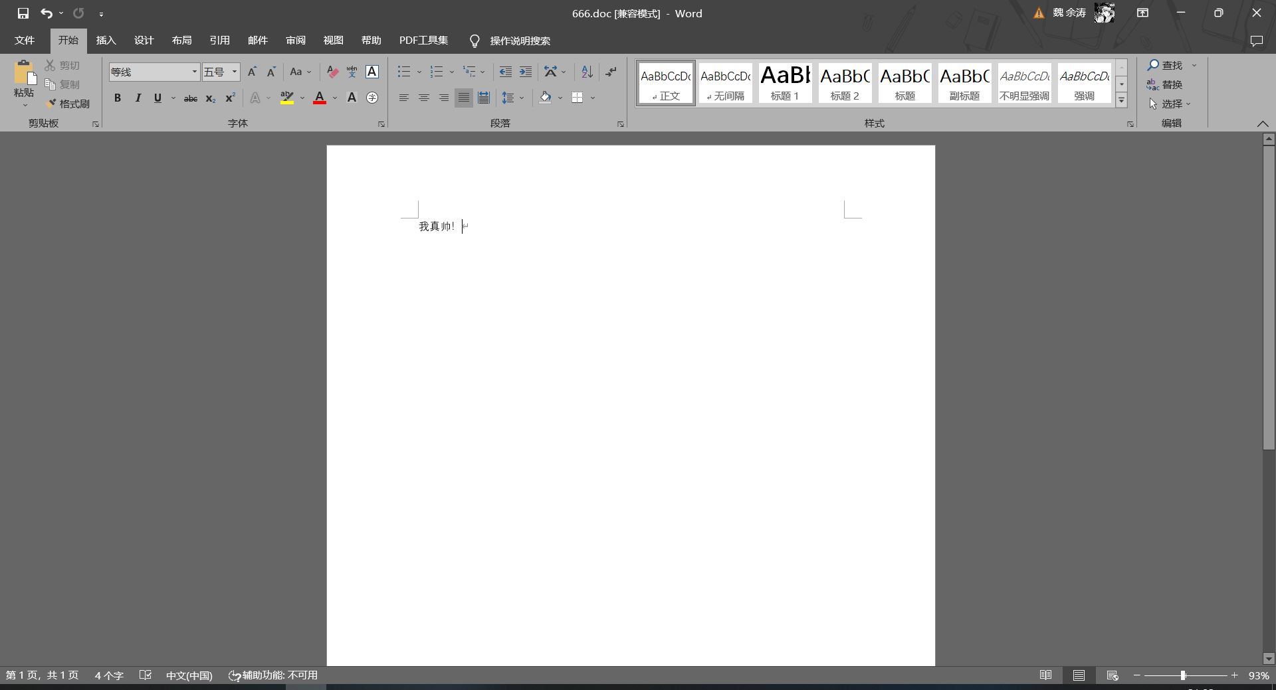The image size is (1276, 690).
Task: Click the Increase Indent icon
Action: tap(525, 72)
